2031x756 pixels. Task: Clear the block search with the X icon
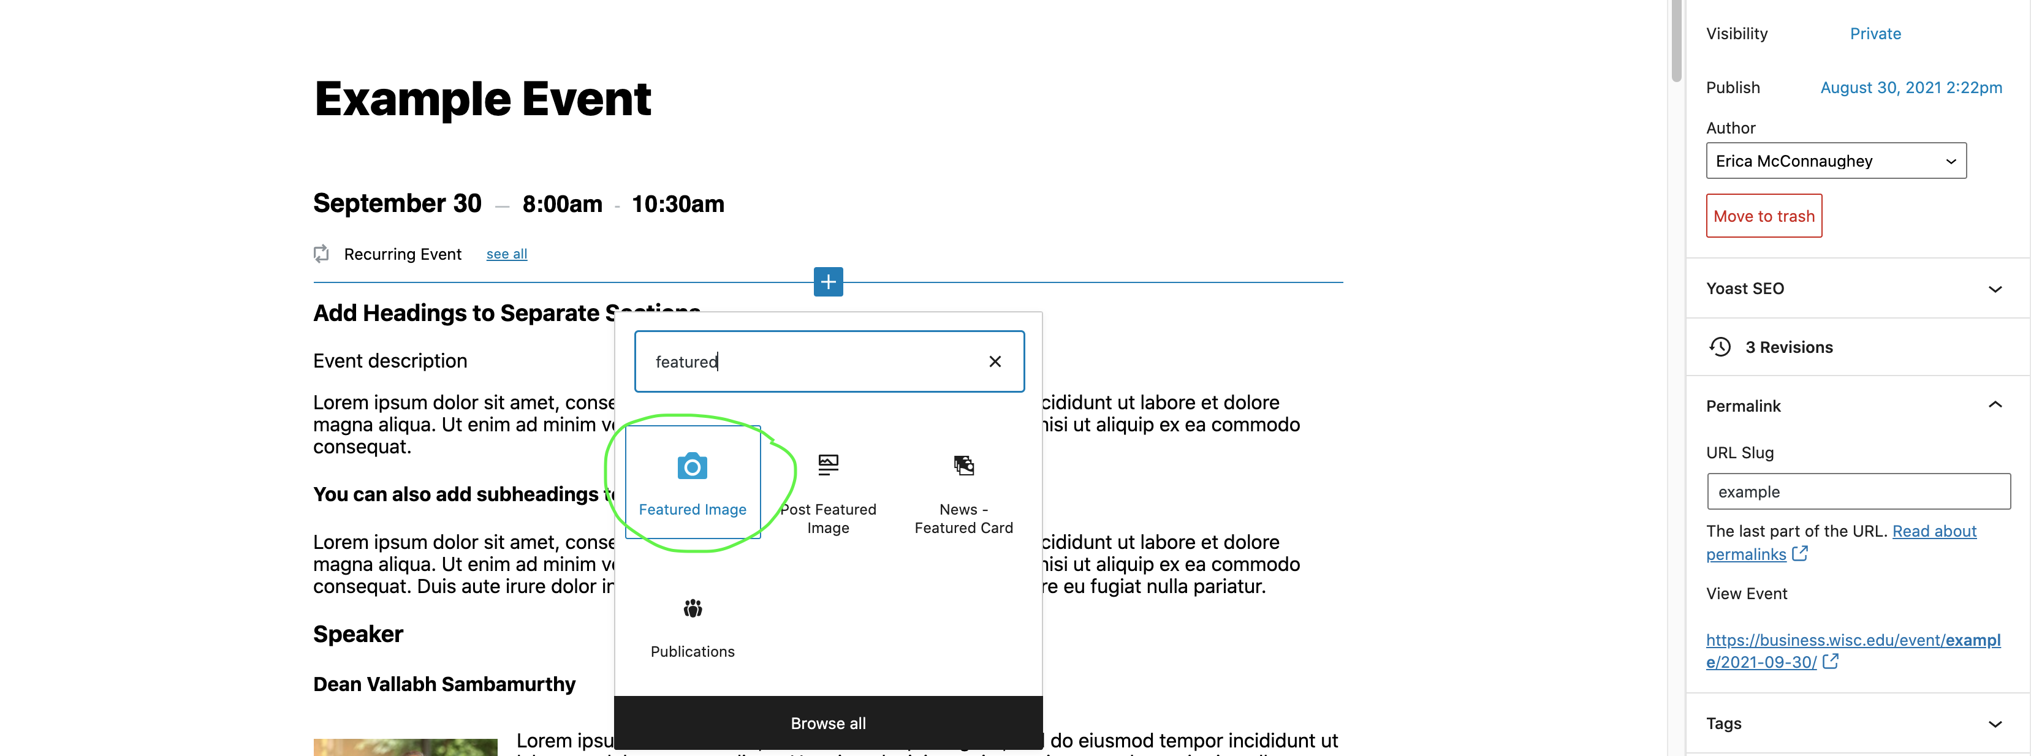[x=995, y=361]
